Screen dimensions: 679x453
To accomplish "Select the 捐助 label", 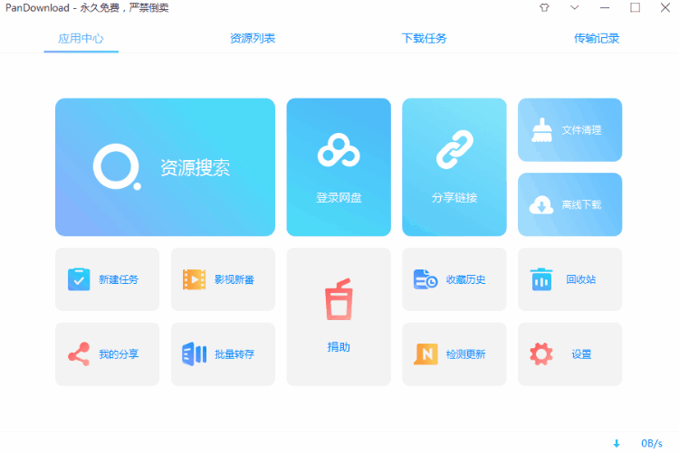I will click(339, 347).
